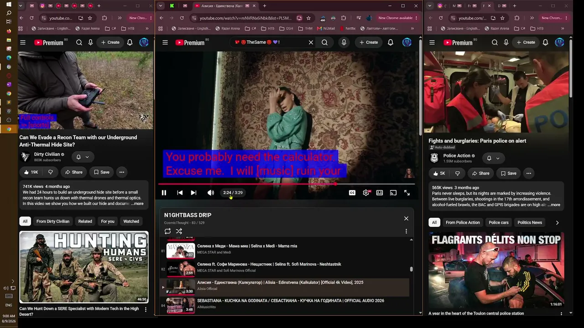Open the Hunting Humans SERE video thumbnail

tap(84, 267)
